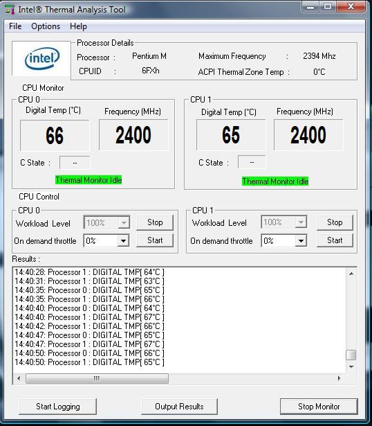
Task: Click the CPU 1 Digital Temp value 65
Action: [231, 135]
